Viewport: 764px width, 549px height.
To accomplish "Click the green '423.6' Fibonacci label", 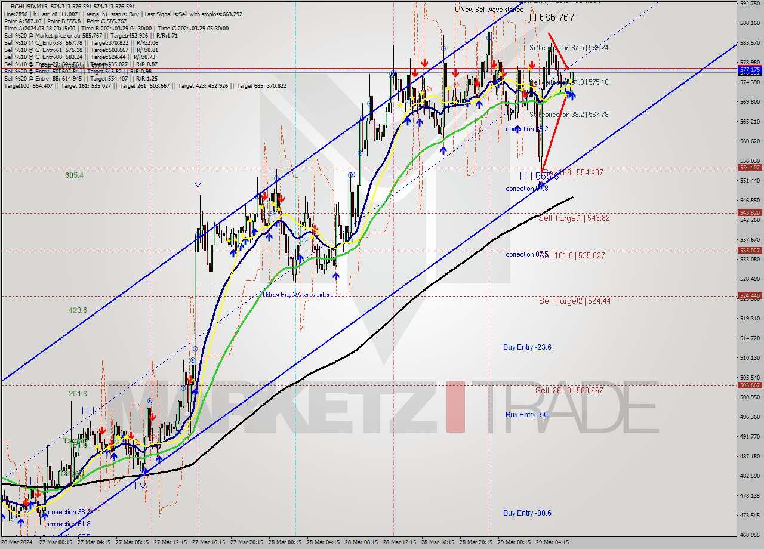I will [x=78, y=310].
